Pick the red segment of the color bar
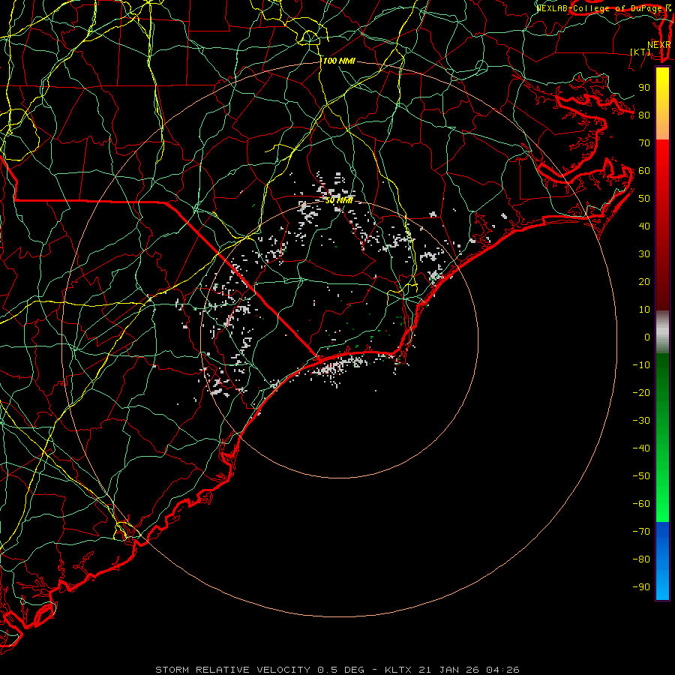 (662, 225)
